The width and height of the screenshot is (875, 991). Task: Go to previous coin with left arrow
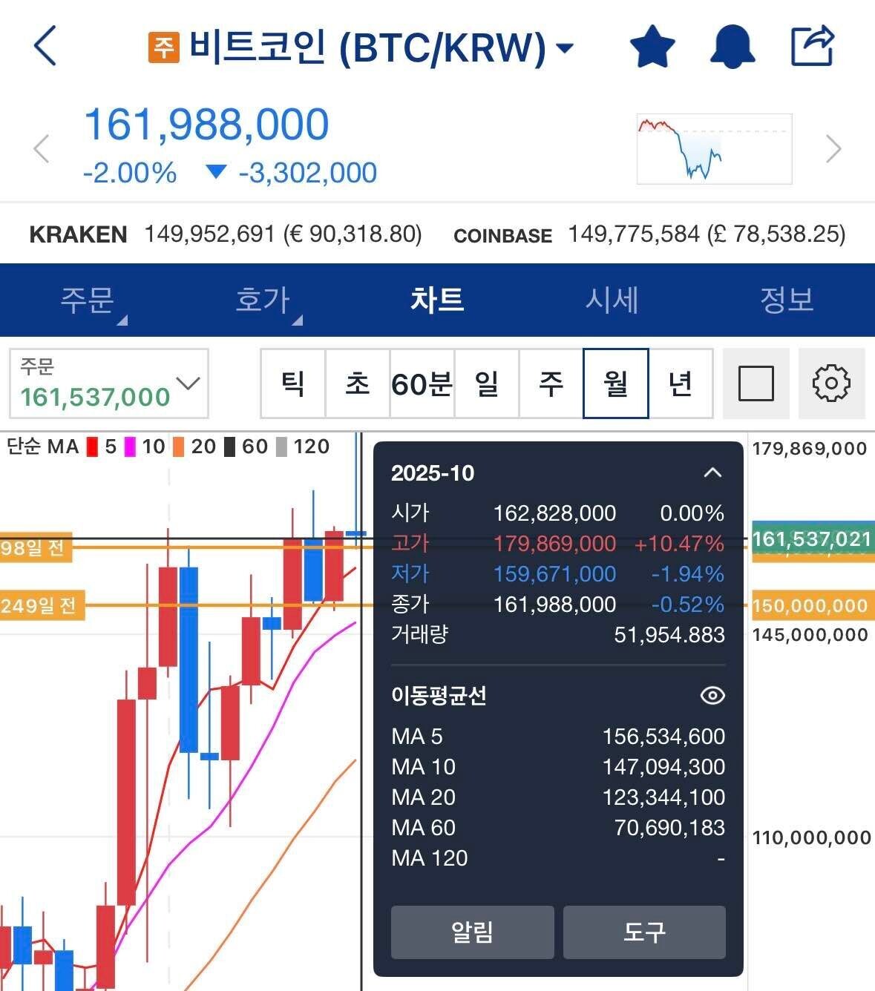tap(42, 148)
